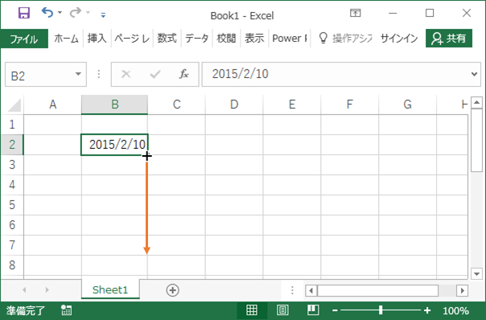Switch to the 数式 ribbon tab
This screenshot has width=486, height=320.
tap(167, 39)
